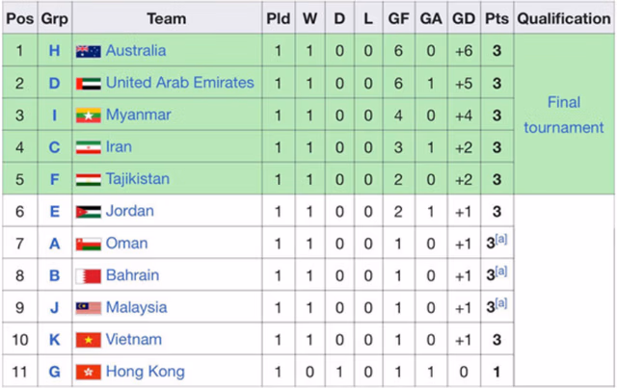
Task: Click the Myanmar flag icon
Action: (x=89, y=116)
